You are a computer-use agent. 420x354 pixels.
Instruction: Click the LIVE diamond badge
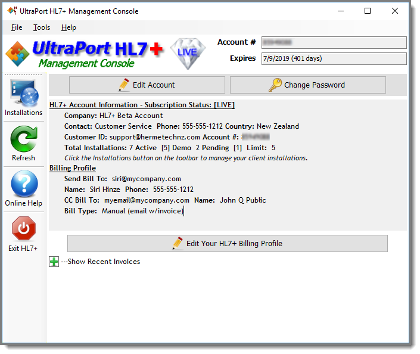(188, 54)
